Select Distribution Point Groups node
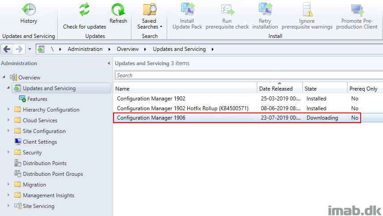Screen dimensions: 383x216 (x=53, y=174)
